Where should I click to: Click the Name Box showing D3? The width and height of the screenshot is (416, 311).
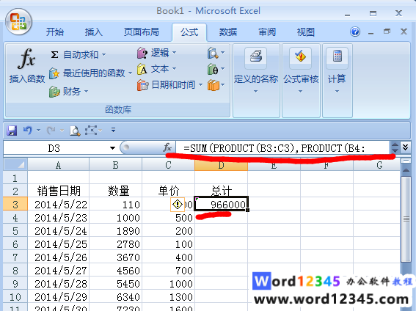pos(54,148)
